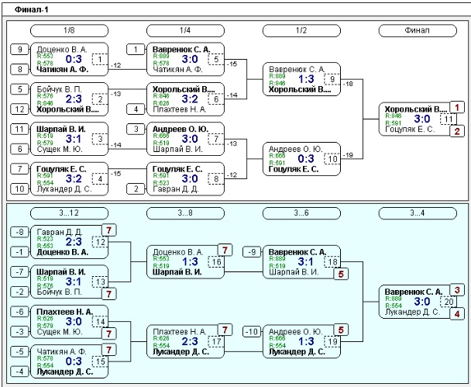Click seed box 6 beside Сущек М. Ю.

19,149
